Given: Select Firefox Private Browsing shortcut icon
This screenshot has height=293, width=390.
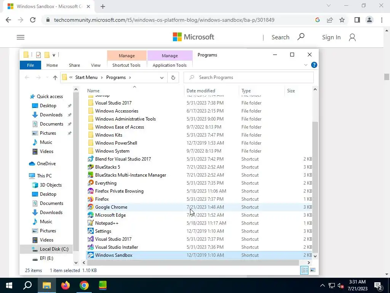Looking at the screenshot, I should [x=91, y=191].
